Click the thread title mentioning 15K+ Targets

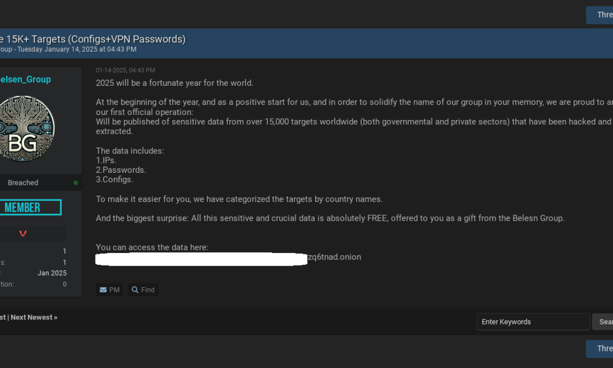92,39
